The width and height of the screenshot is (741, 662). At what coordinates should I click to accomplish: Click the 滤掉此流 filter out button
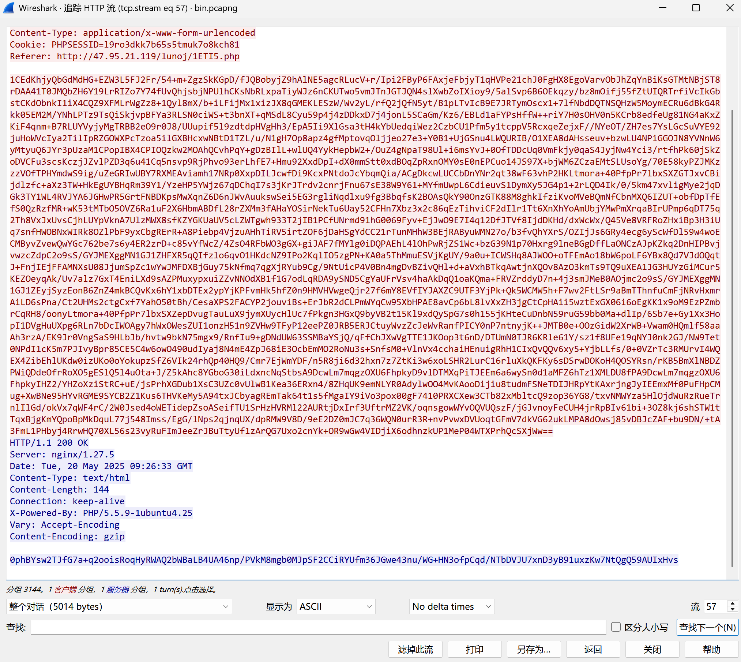[415, 649]
